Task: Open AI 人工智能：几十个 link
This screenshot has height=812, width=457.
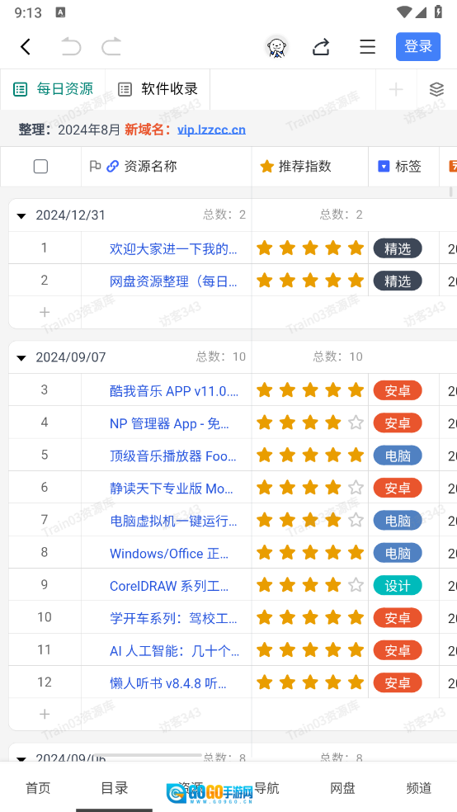Action: point(174,650)
